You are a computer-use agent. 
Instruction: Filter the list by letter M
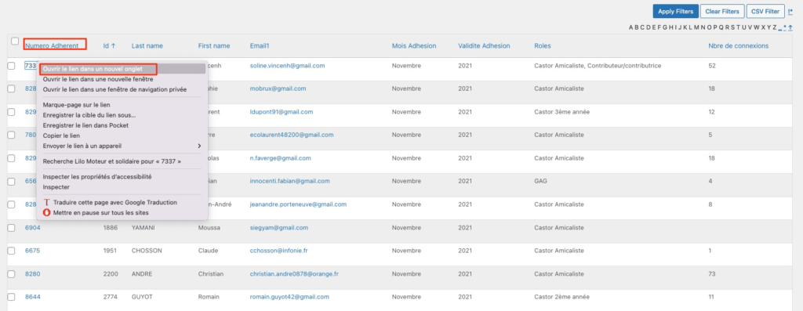[696, 27]
